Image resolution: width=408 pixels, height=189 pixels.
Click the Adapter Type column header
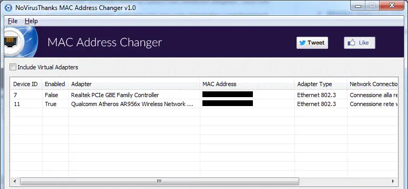(321, 84)
